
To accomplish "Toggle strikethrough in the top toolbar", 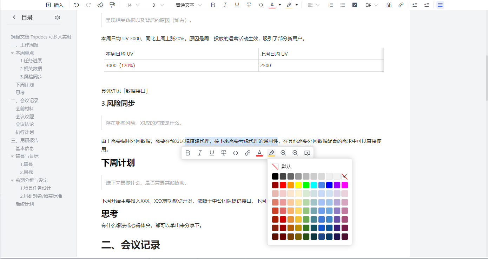I will pyautogui.click(x=249, y=5).
